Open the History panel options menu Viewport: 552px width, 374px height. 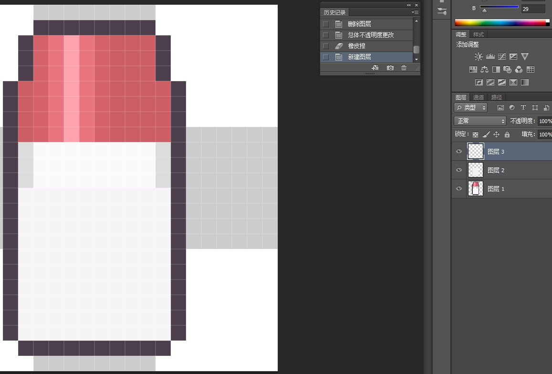[x=415, y=12]
